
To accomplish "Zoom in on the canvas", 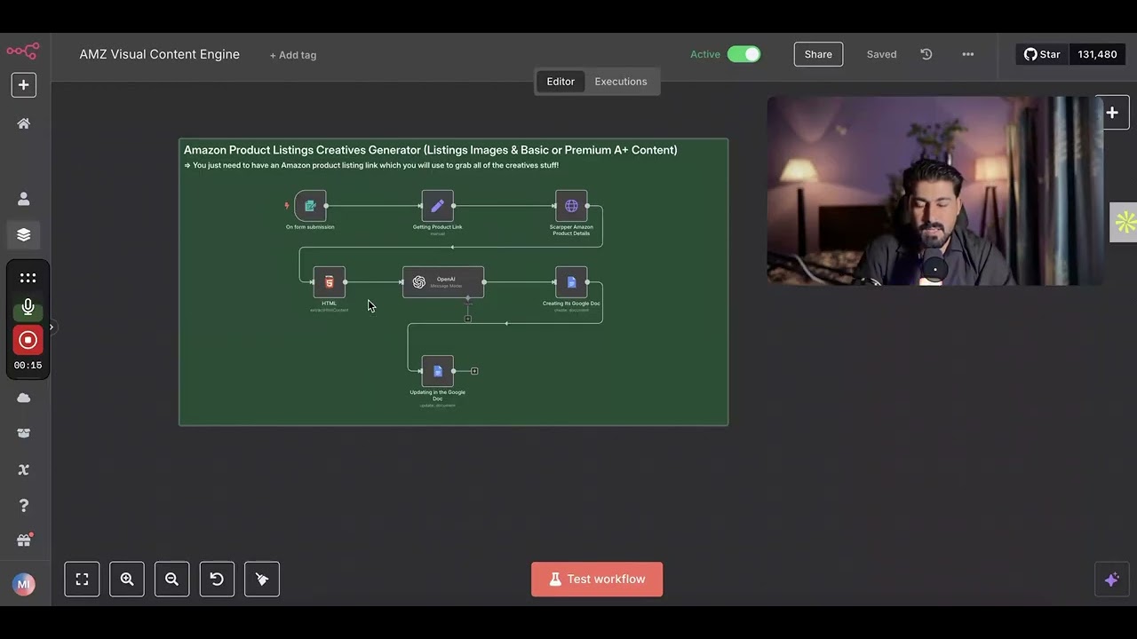I will point(127,580).
